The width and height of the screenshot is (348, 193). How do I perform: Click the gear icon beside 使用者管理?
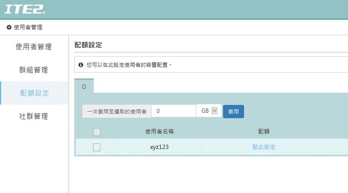pyautogui.click(x=9, y=27)
